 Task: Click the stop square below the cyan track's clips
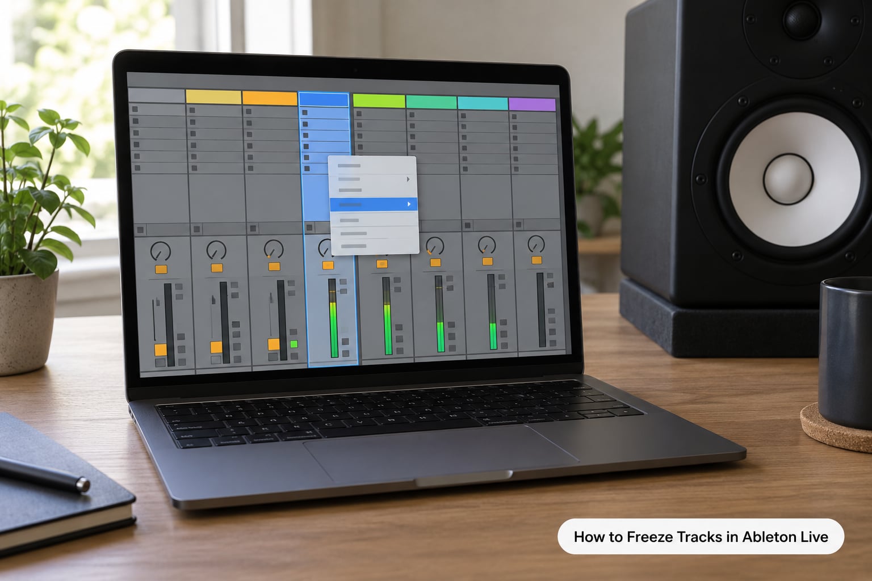tap(467, 225)
